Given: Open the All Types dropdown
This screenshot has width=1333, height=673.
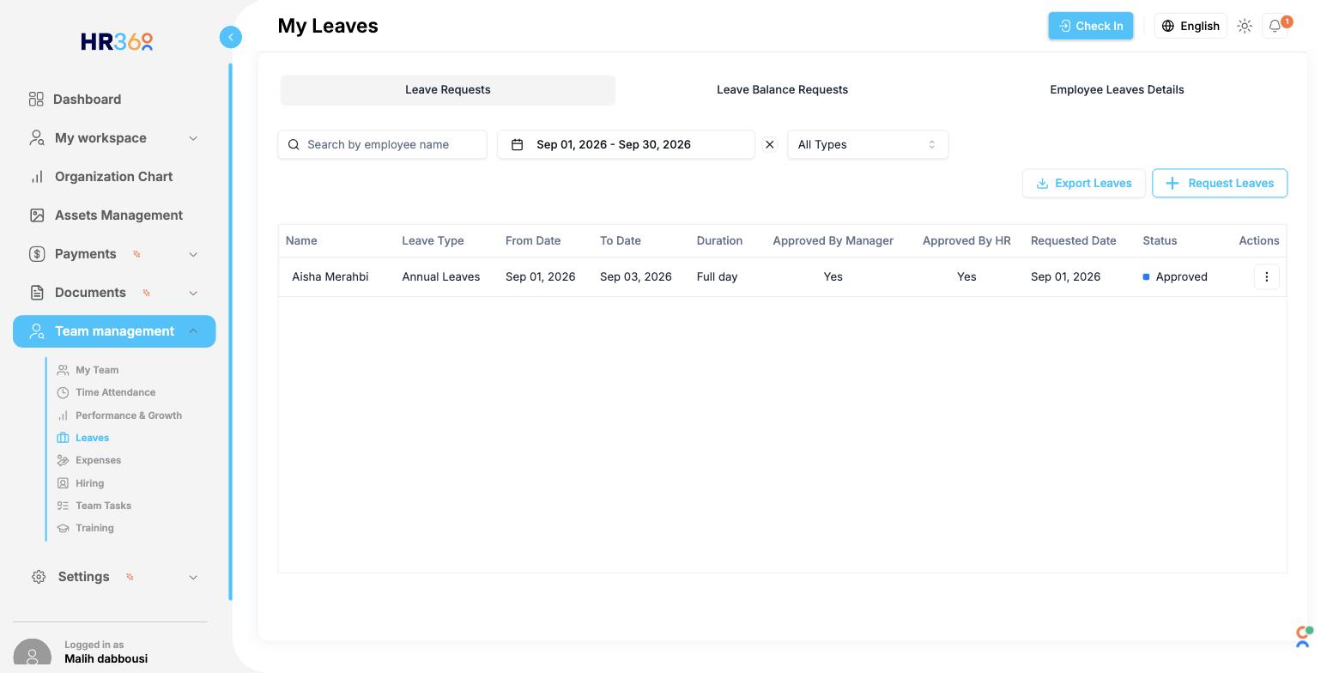Looking at the screenshot, I should 868,144.
